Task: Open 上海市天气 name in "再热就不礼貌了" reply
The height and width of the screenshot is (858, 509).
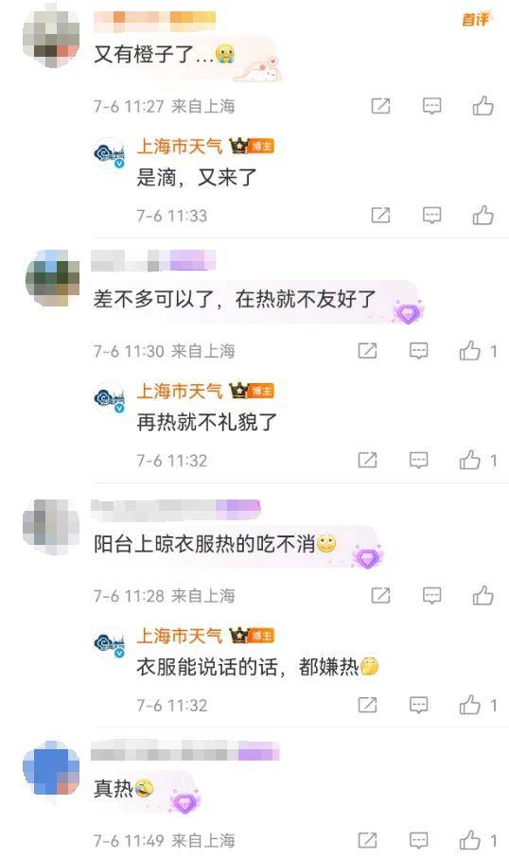Action: (x=180, y=391)
